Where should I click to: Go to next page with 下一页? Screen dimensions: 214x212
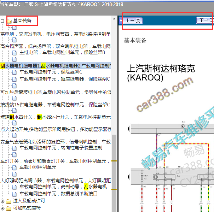(x=205, y=20)
